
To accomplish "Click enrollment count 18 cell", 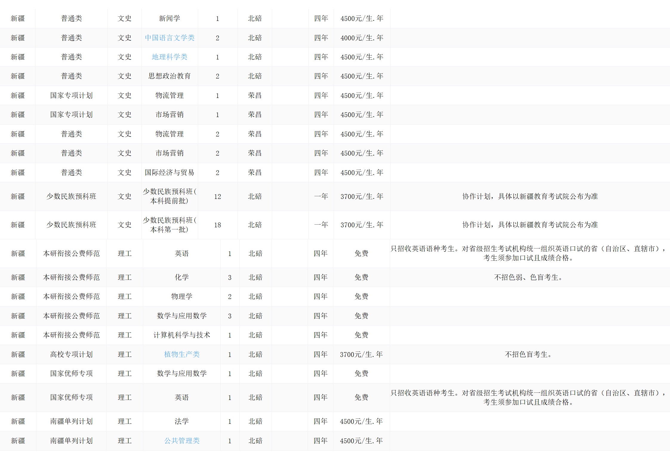I will point(218,225).
